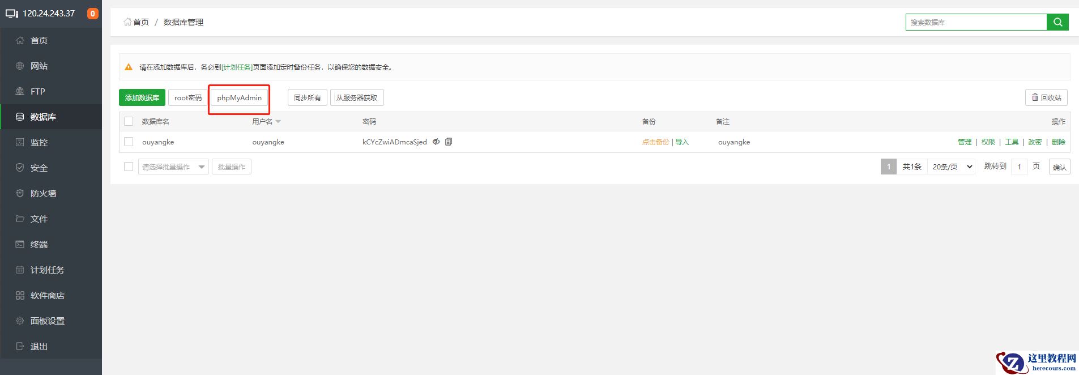1079x375 pixels.
Task: Click the ouyangke 备注 remark cell
Action: tap(734, 142)
